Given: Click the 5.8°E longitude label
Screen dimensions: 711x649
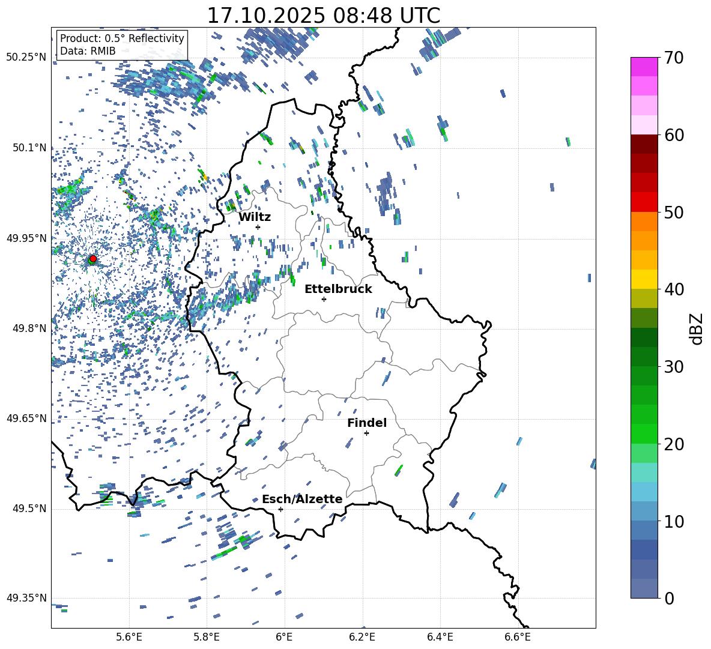Looking at the screenshot, I should click(207, 637).
